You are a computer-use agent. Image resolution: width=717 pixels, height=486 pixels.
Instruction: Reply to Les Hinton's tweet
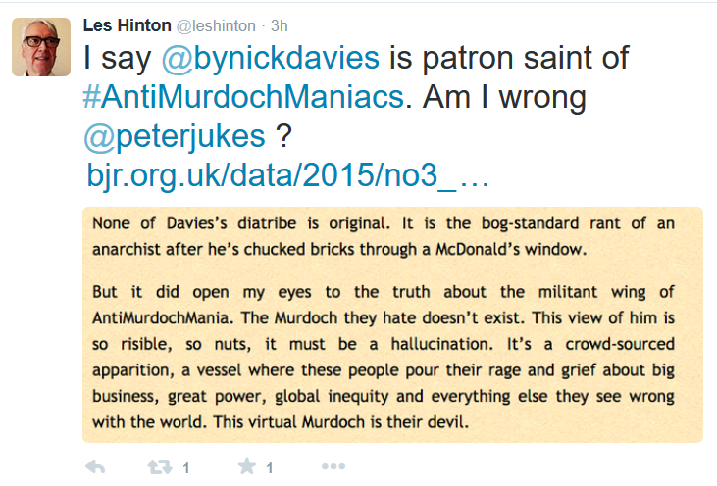(95, 466)
